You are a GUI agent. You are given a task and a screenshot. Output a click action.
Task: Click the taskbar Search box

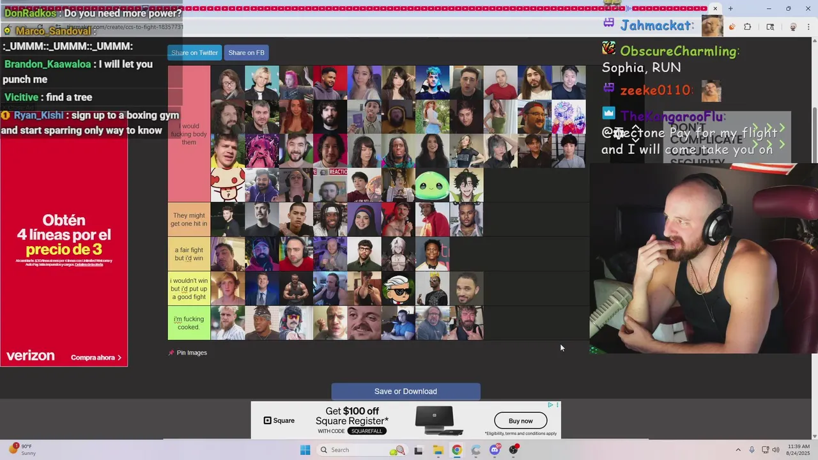tap(362, 450)
